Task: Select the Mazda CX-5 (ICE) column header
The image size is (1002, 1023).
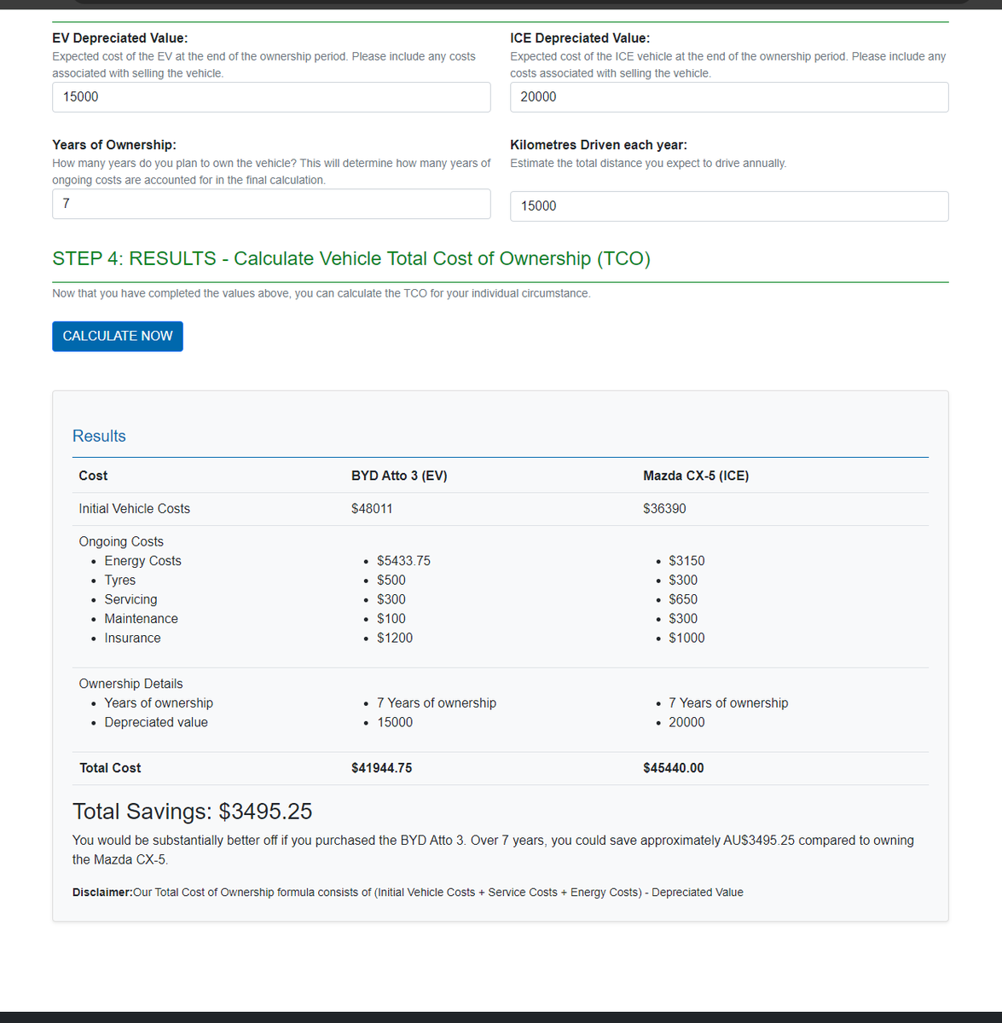Action: click(x=696, y=476)
